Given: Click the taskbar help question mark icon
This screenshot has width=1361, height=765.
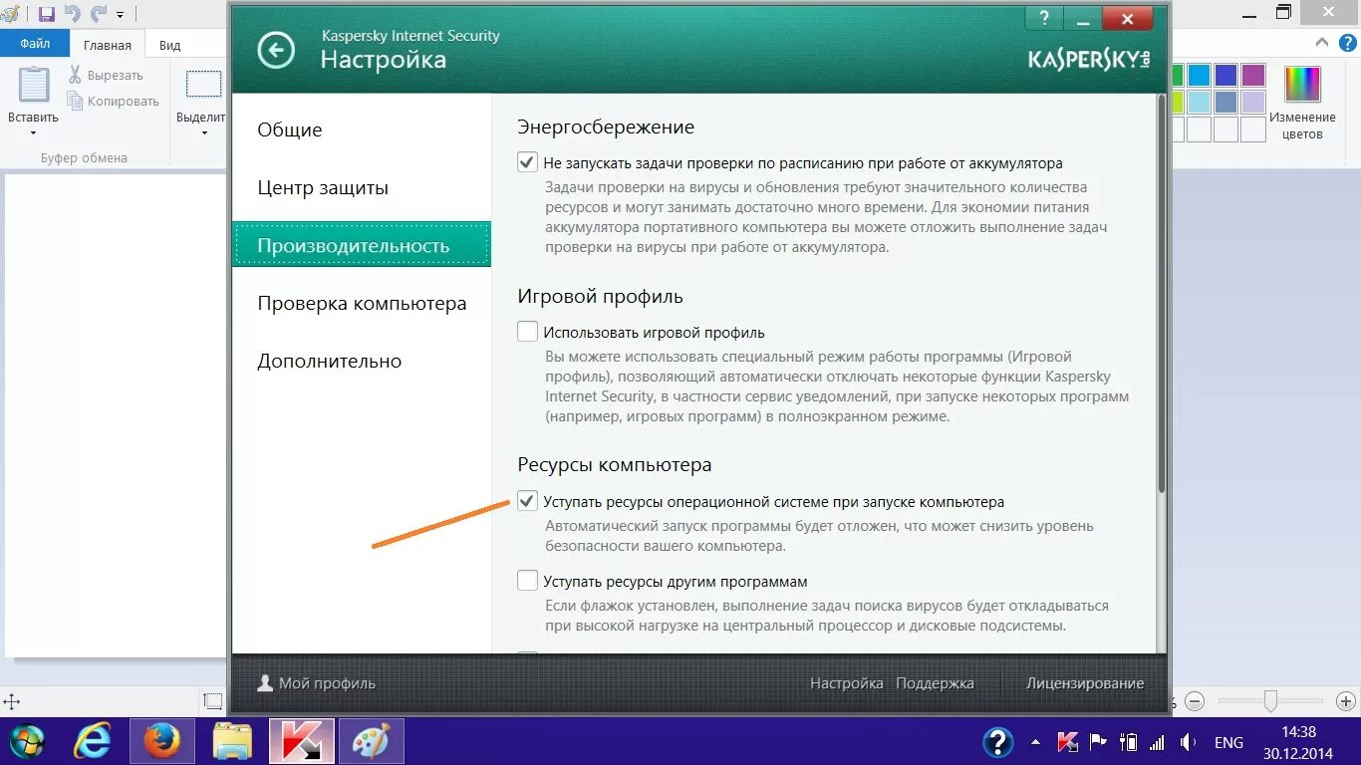Looking at the screenshot, I should [998, 742].
